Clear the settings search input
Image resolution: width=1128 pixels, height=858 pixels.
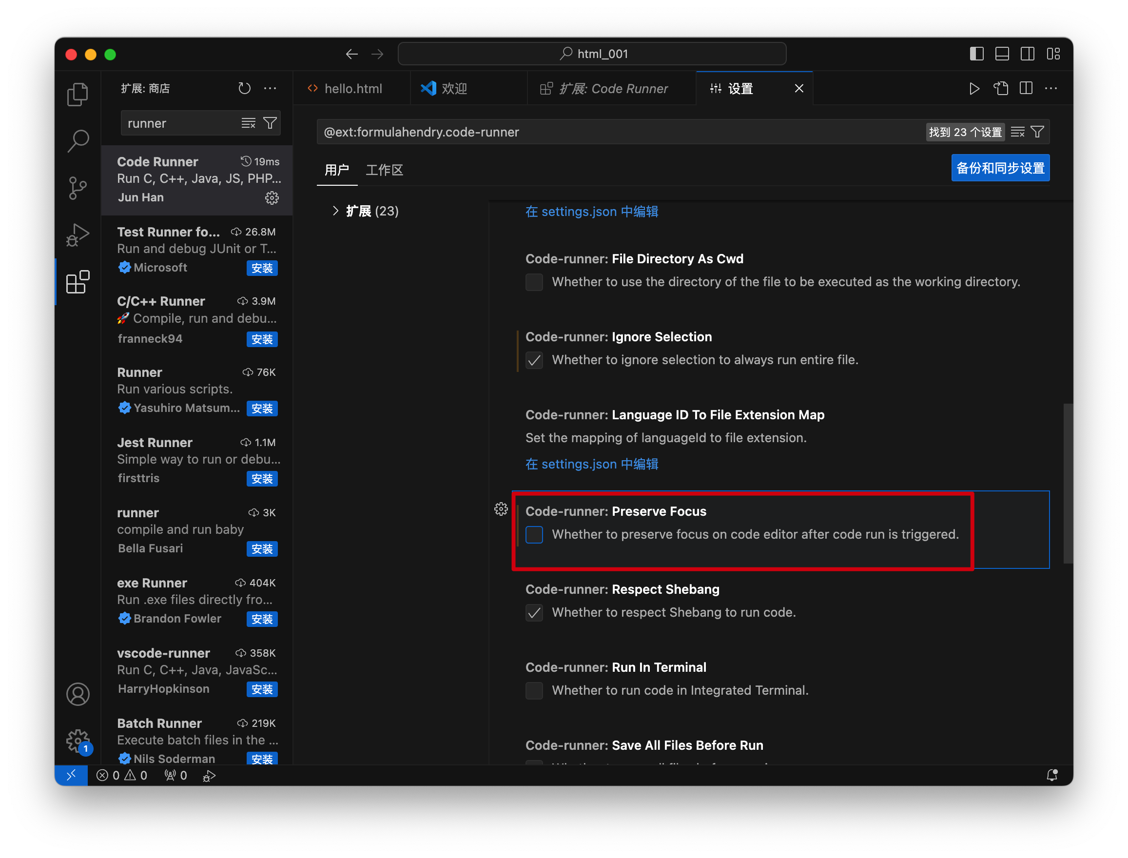(x=1017, y=132)
